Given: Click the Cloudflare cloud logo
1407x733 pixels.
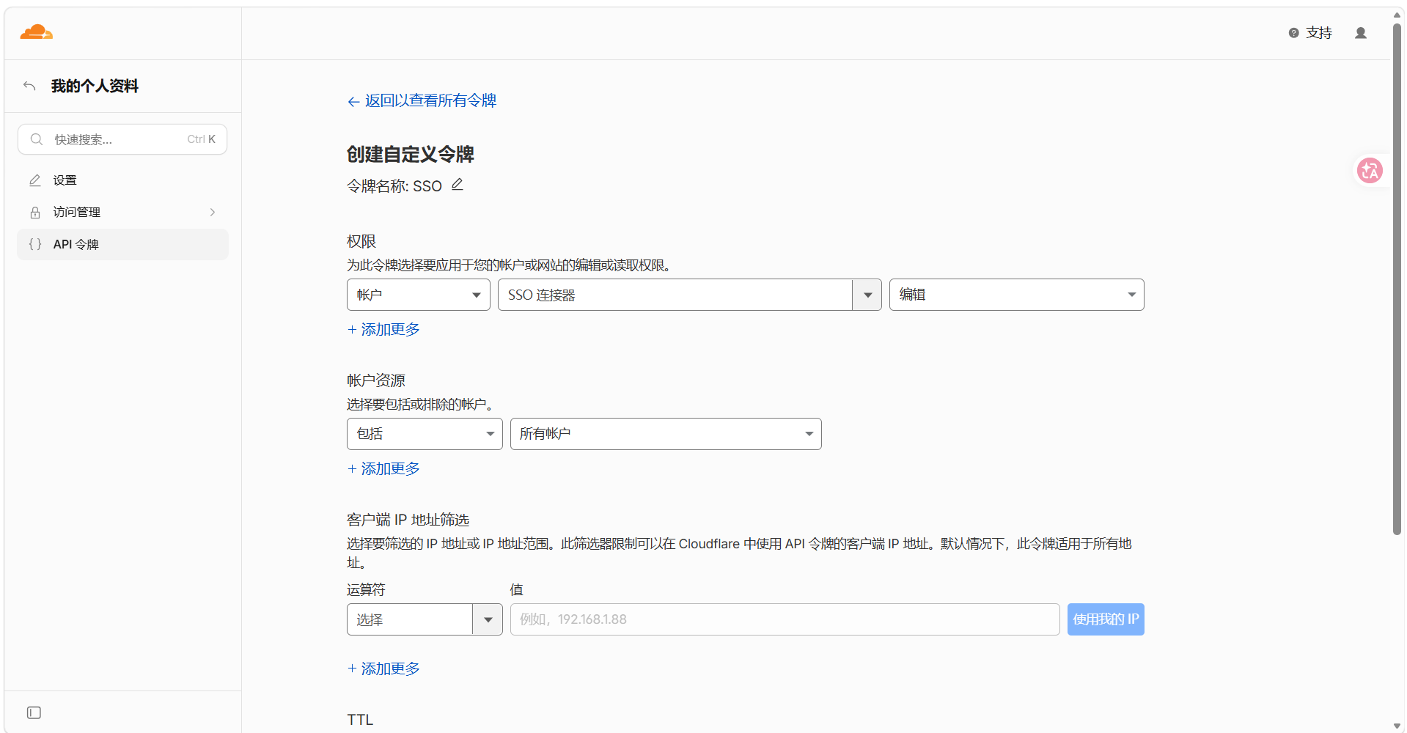Looking at the screenshot, I should click(x=36, y=32).
